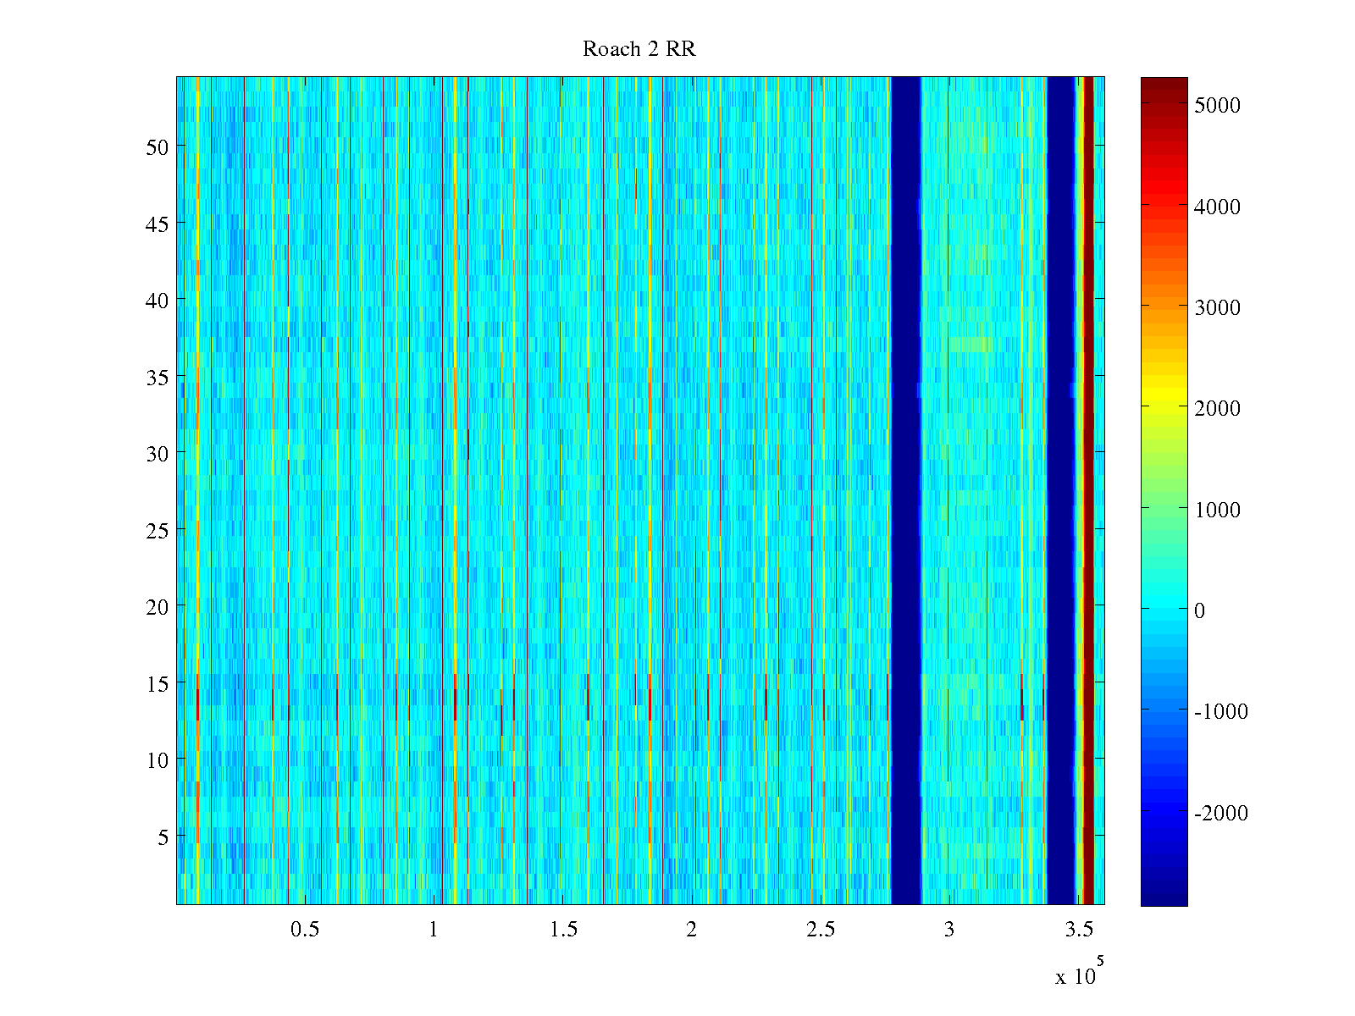The width and height of the screenshot is (1355, 1016).
Task: Click the colorbar label -2000
Action: point(1221,813)
